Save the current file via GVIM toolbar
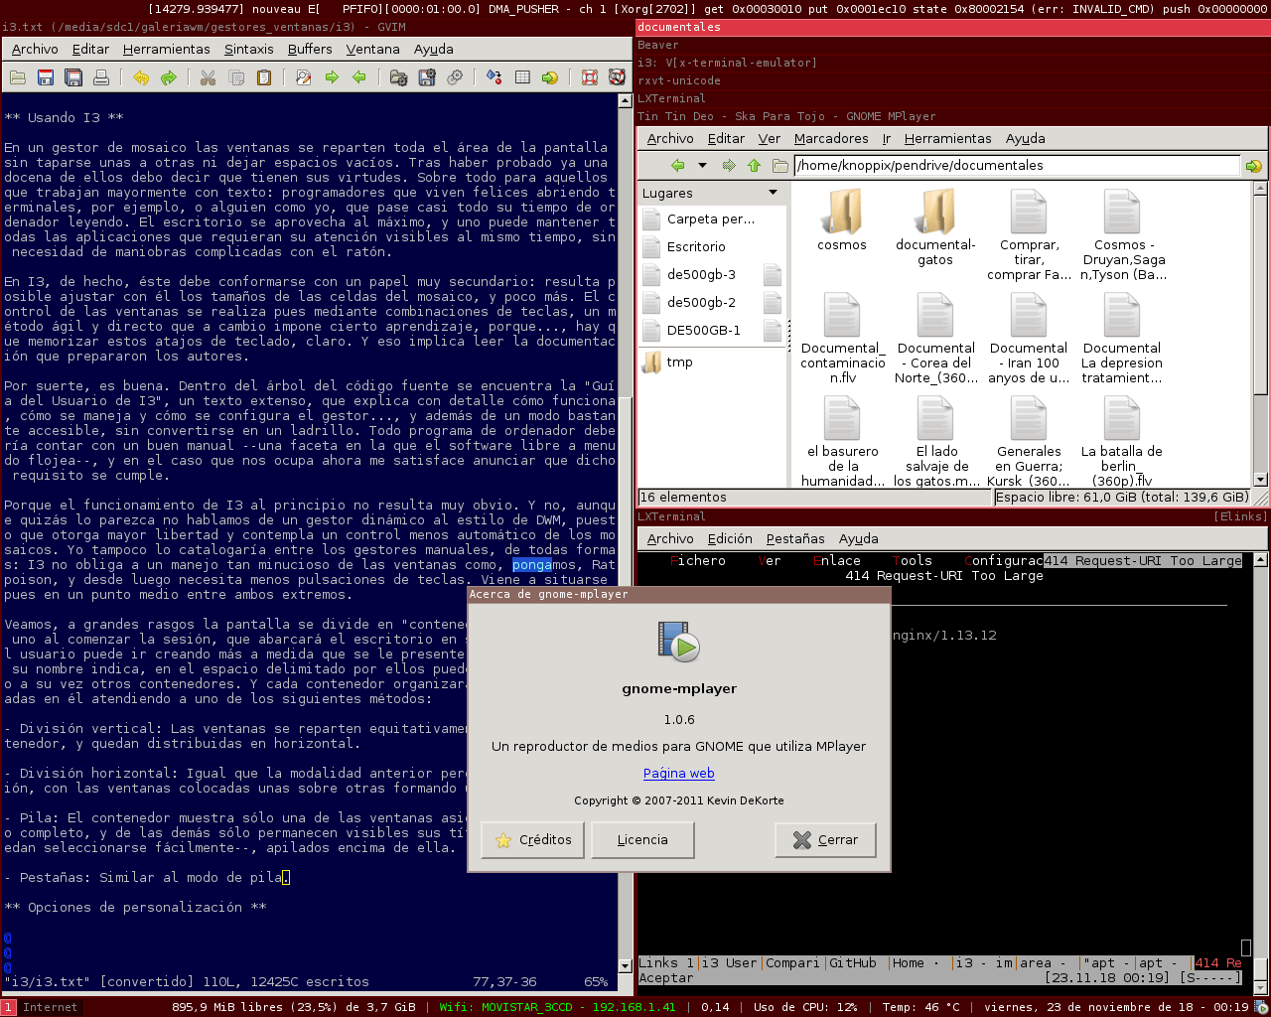This screenshot has width=1271, height=1017. pos(46,77)
